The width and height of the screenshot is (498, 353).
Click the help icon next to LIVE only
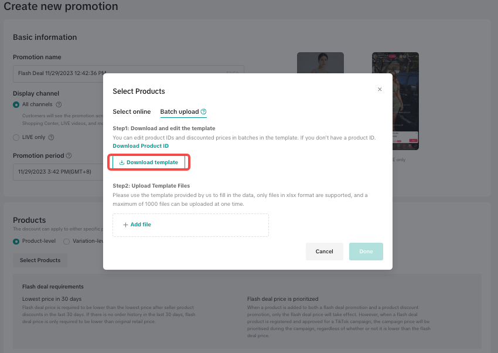click(51, 137)
